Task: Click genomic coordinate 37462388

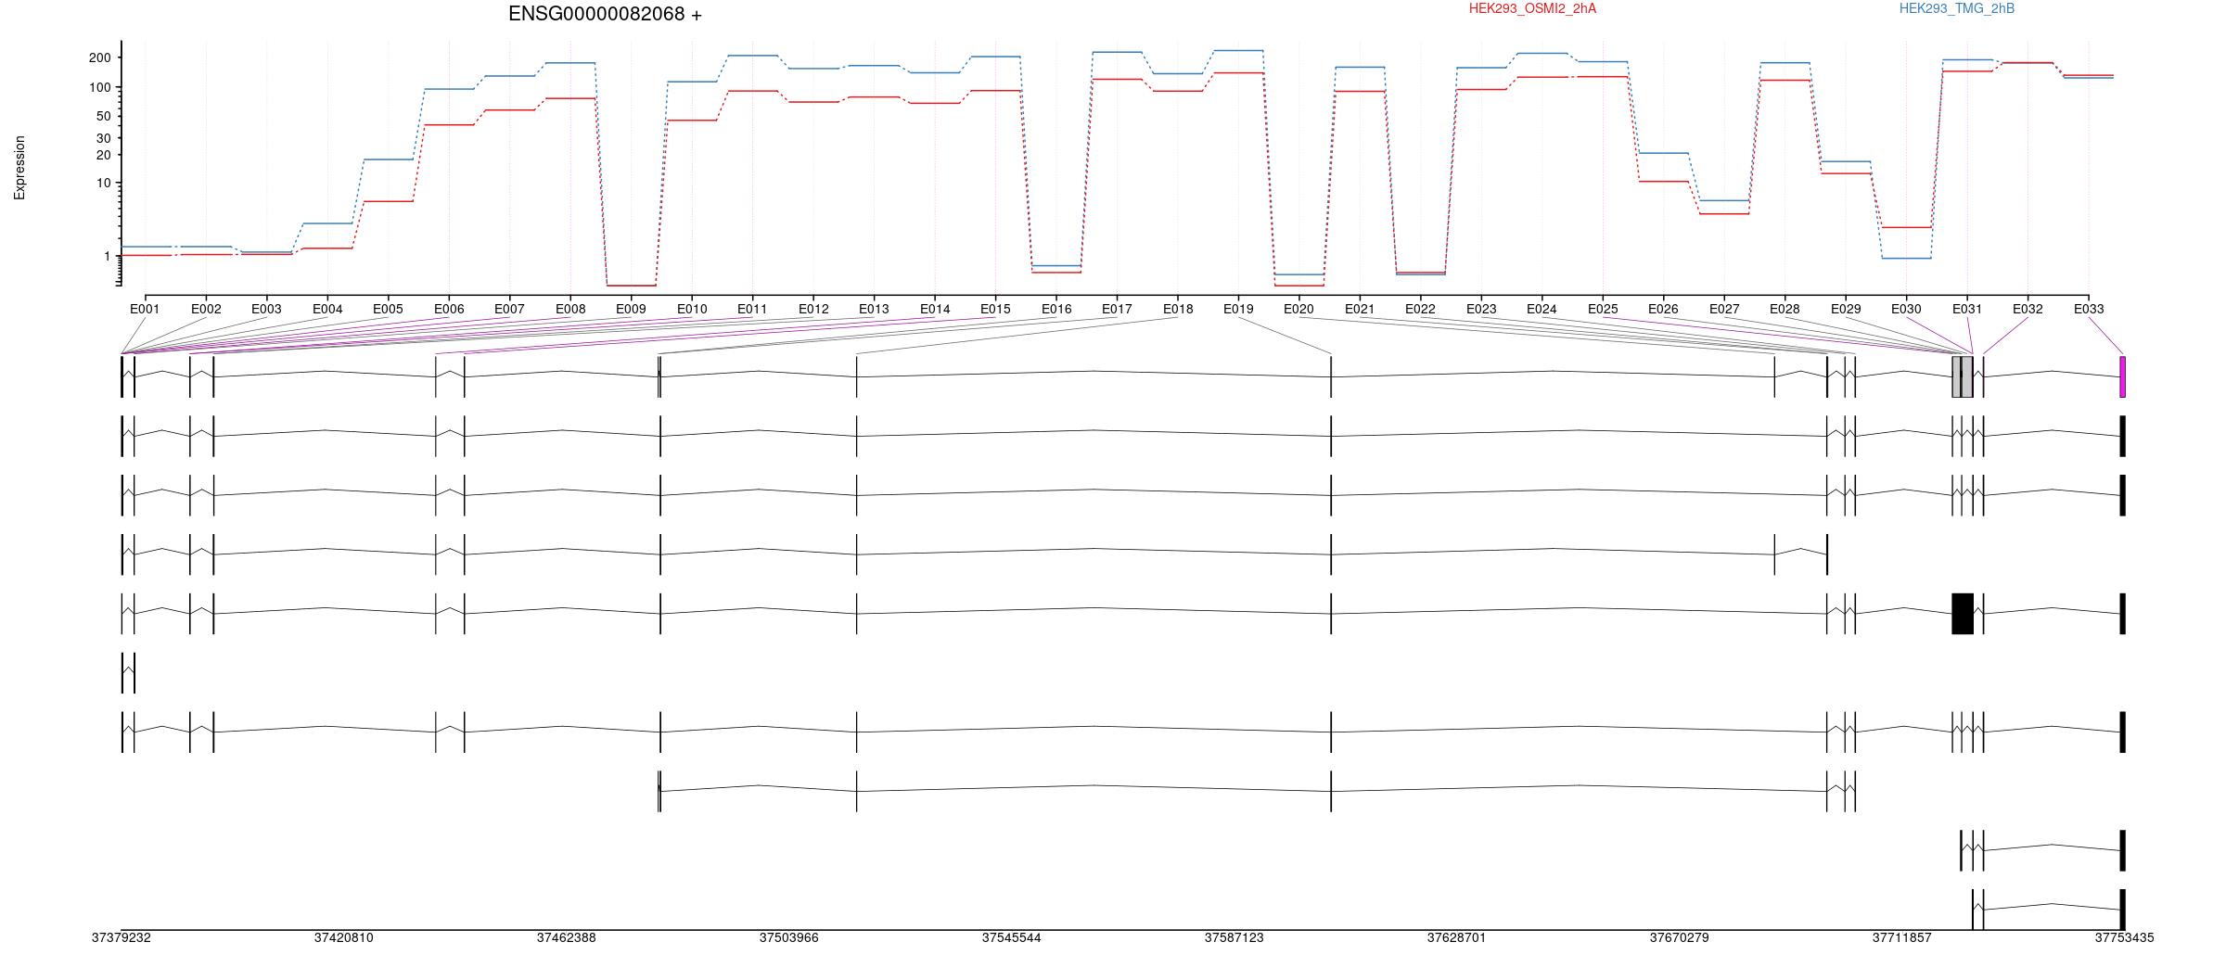Action: coord(567,938)
